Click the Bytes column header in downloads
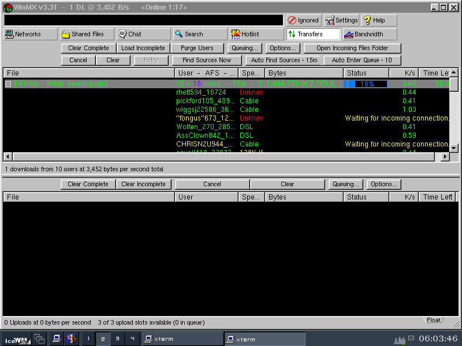The height and width of the screenshot is (346, 462). [x=304, y=73]
